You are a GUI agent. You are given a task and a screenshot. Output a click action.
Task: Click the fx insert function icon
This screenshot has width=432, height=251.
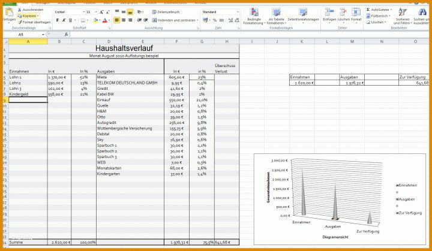click(66, 34)
